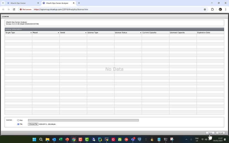Open File Explorer from the taskbar
The height and width of the screenshot is (143, 229).
click(48, 140)
